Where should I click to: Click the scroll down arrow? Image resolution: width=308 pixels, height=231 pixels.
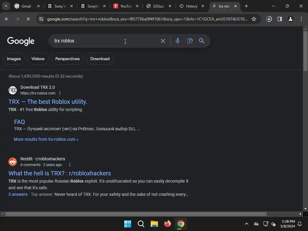click(x=305, y=209)
